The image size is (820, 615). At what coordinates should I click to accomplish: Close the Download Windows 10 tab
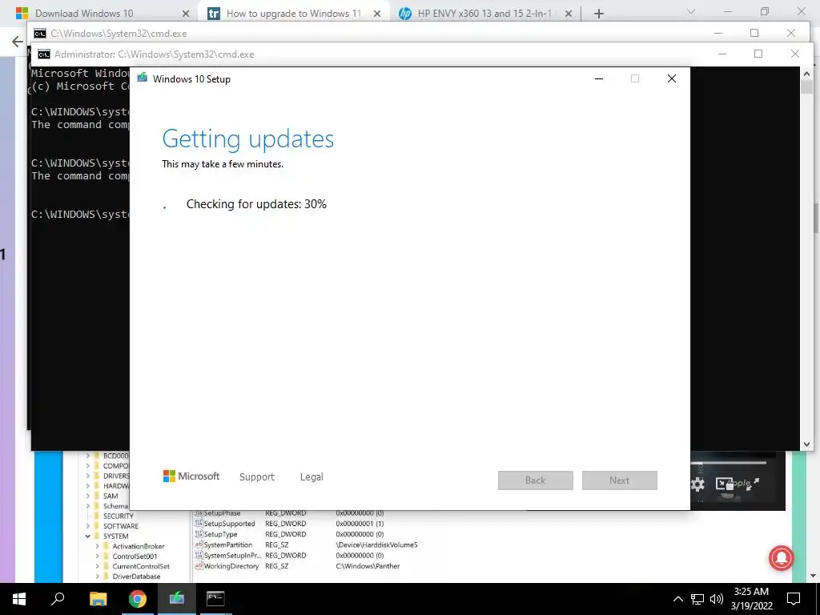tap(186, 14)
